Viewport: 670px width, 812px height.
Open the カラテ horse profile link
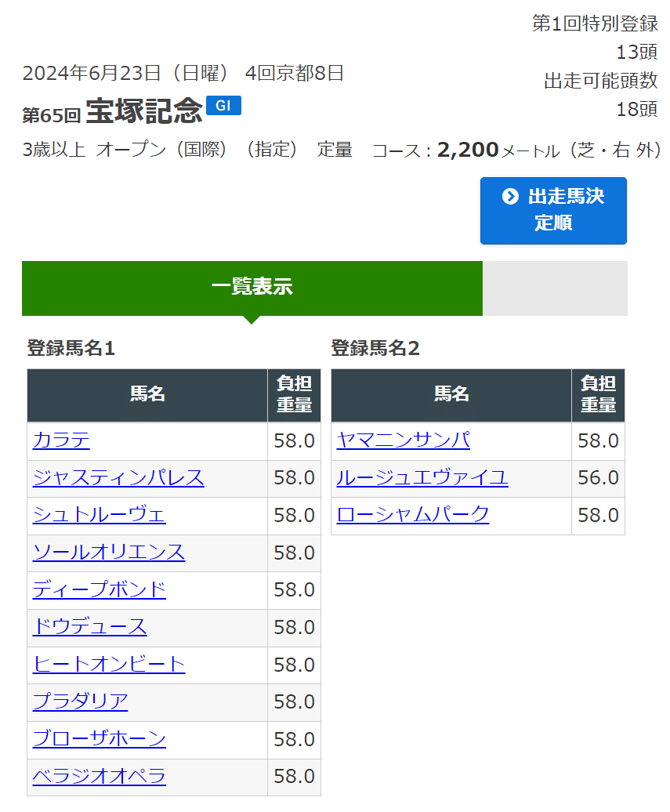[x=60, y=441]
